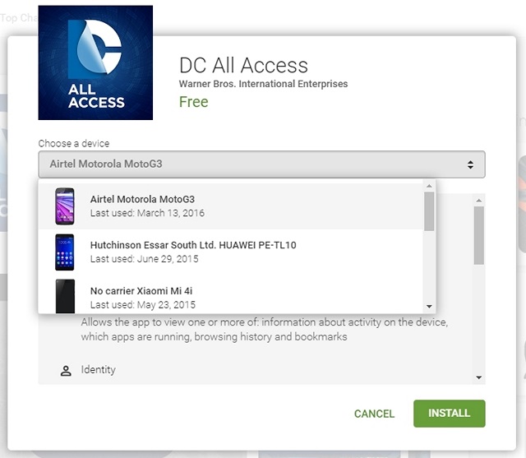Screen dimensions: 526x458
Task: Click the black Xiaomi Mi 4i image
Action: point(65,296)
